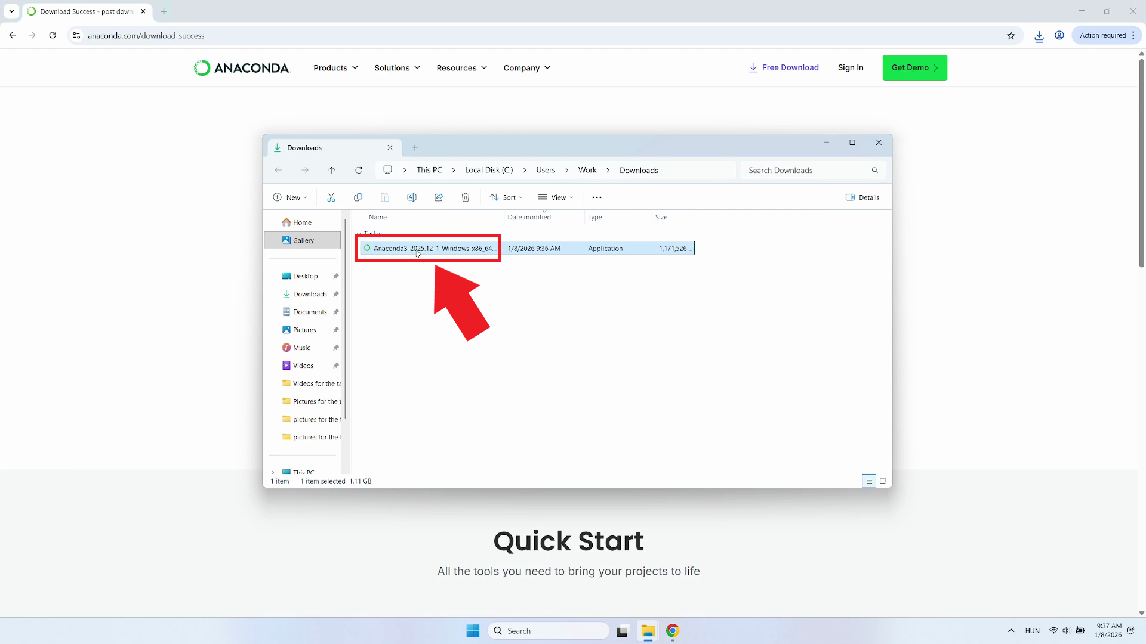Open the Company navigation menu
Viewport: 1146px width, 644px height.
[x=526, y=68]
